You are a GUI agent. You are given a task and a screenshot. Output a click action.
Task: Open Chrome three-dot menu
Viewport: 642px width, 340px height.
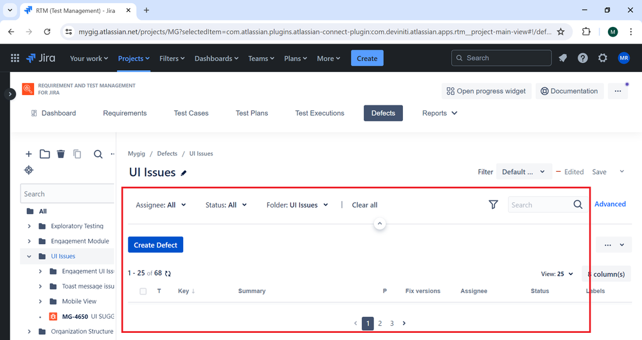tap(630, 31)
